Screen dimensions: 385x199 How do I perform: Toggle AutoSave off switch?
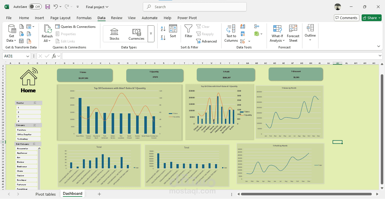pyautogui.click(x=35, y=6)
